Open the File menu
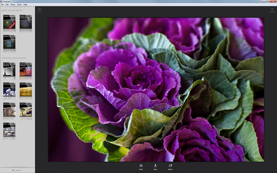Image resolution: width=277 pixels, height=173 pixels. [x=2, y=5]
